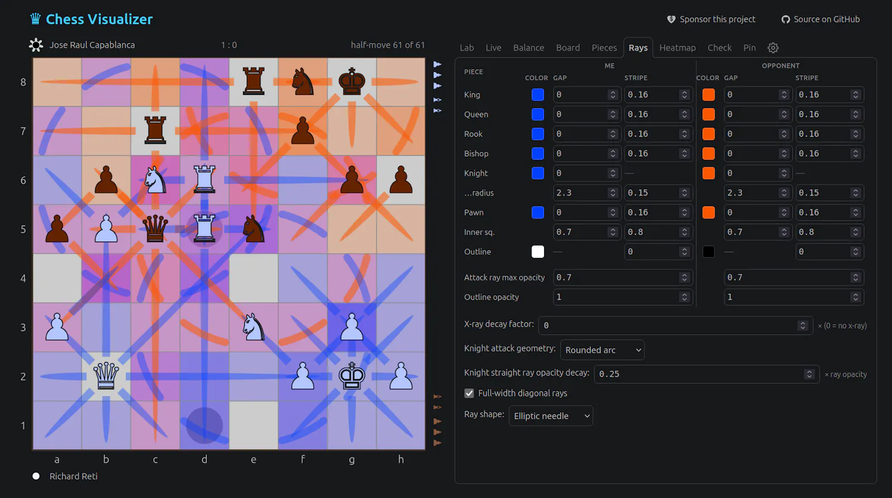The image size is (892, 498).
Task: Adjust my King gap stepper
Action: [613, 95]
